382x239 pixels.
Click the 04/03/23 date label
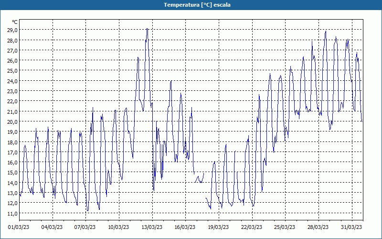(x=52, y=227)
